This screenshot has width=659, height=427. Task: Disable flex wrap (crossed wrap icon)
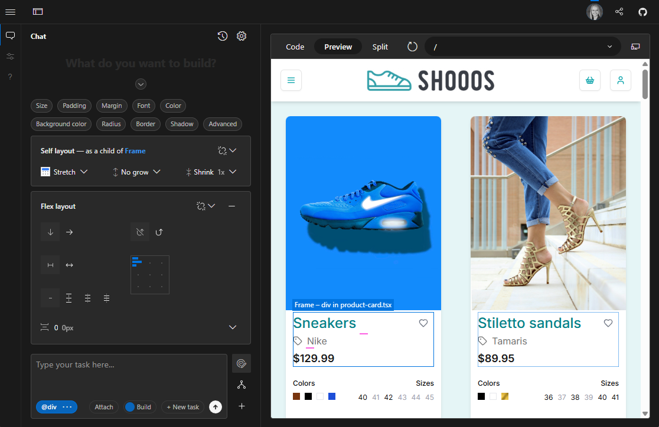click(141, 232)
